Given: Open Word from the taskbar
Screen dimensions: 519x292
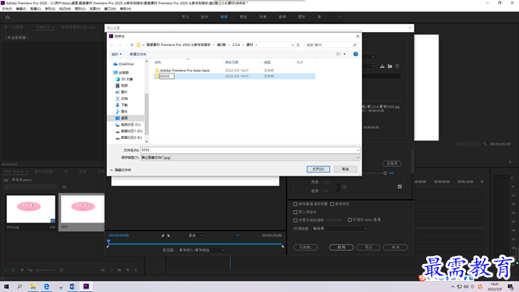Looking at the screenshot, I should point(73,287).
